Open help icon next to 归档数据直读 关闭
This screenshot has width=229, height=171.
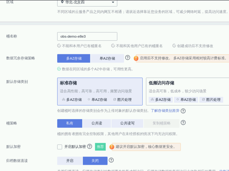click(111, 160)
